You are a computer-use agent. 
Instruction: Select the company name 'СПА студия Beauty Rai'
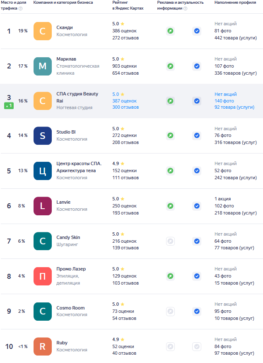point(77,97)
